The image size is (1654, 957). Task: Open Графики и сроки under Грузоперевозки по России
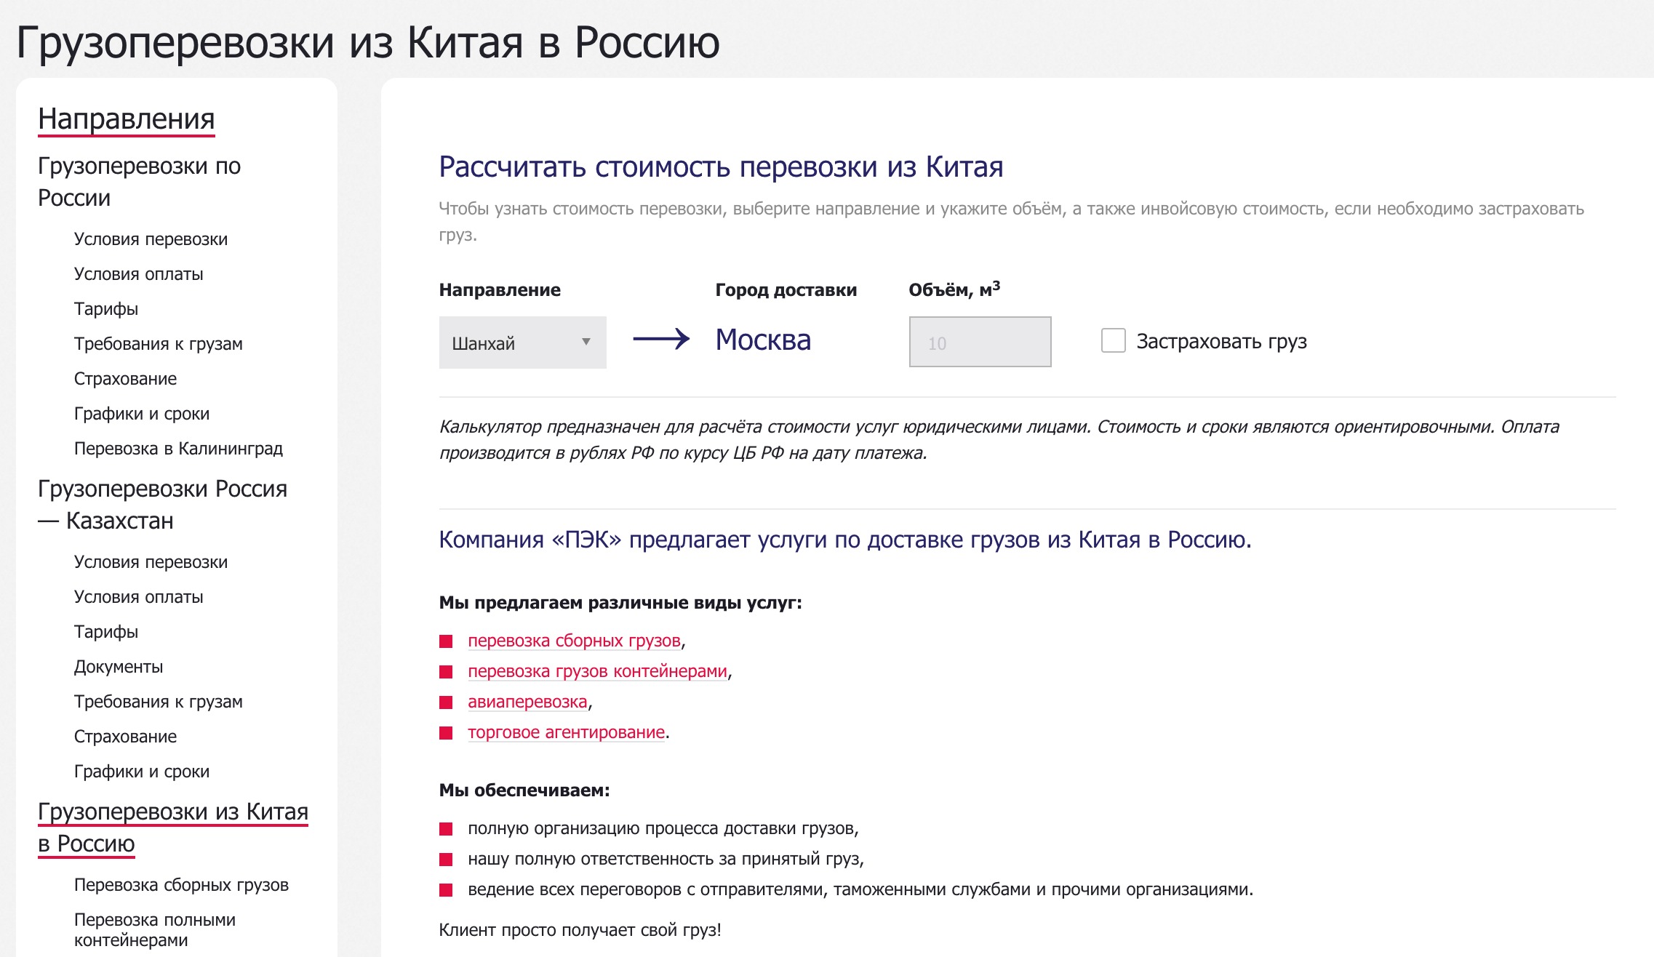142,414
